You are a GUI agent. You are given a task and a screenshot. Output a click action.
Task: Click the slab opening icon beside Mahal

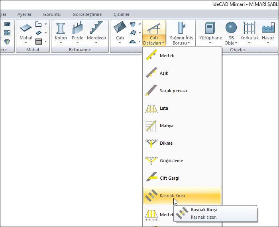[39, 33]
